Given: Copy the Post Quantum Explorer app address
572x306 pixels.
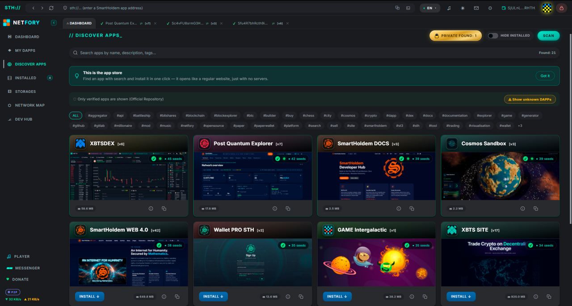Looking at the screenshot, I should click(288, 209).
